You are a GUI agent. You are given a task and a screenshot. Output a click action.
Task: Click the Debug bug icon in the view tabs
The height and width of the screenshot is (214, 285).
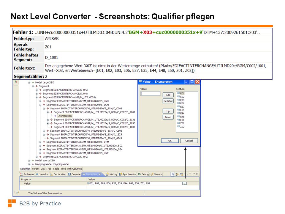pos(139,174)
